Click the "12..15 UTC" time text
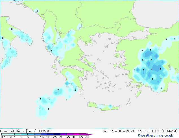Screen dimensions: 179x138 pyautogui.click(x=148, y=131)
